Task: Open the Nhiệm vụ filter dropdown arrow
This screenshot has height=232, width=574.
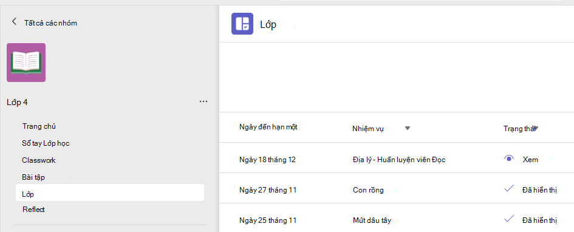Action: pyautogui.click(x=408, y=128)
